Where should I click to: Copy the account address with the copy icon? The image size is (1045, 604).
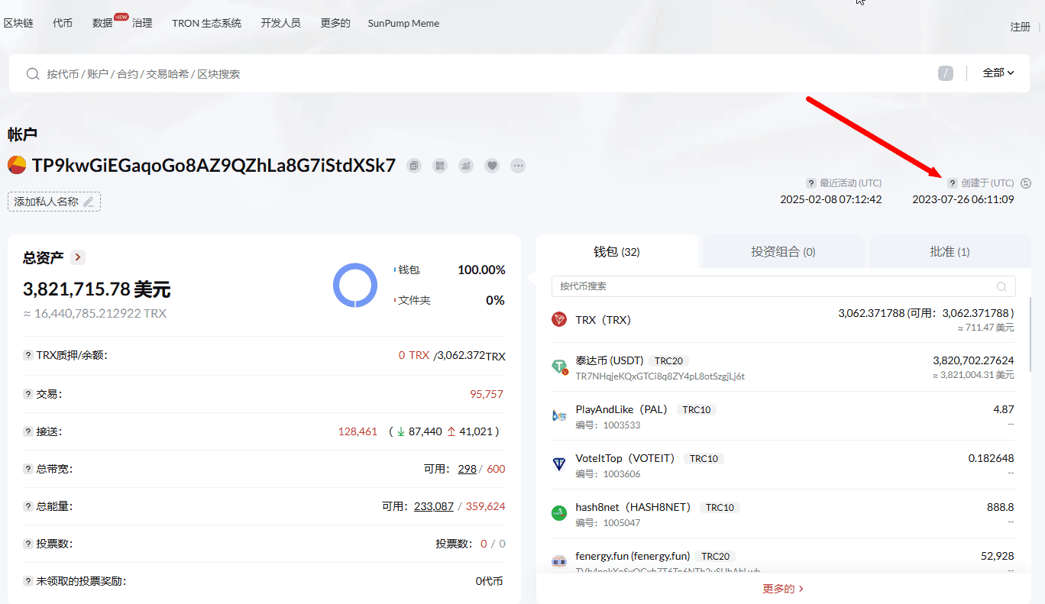click(414, 166)
